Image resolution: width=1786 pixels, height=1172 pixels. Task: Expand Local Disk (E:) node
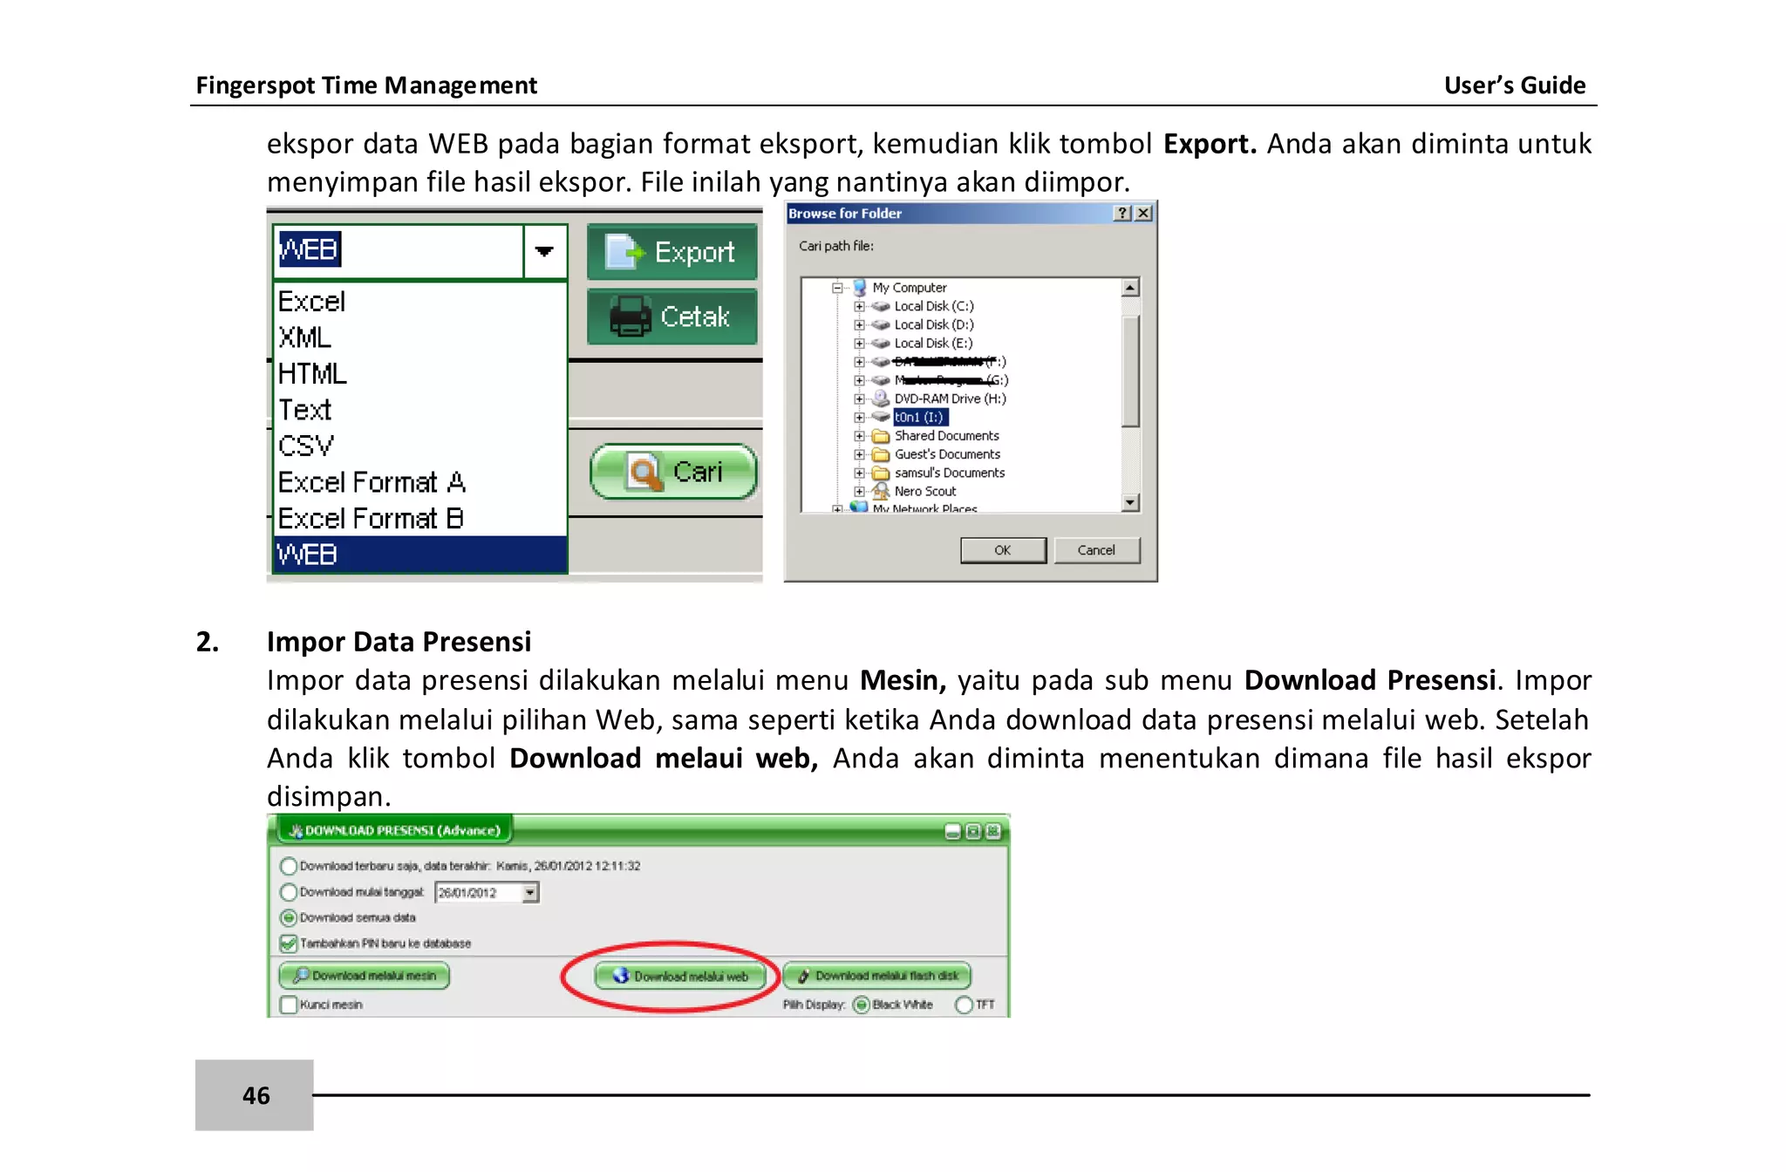tap(859, 344)
